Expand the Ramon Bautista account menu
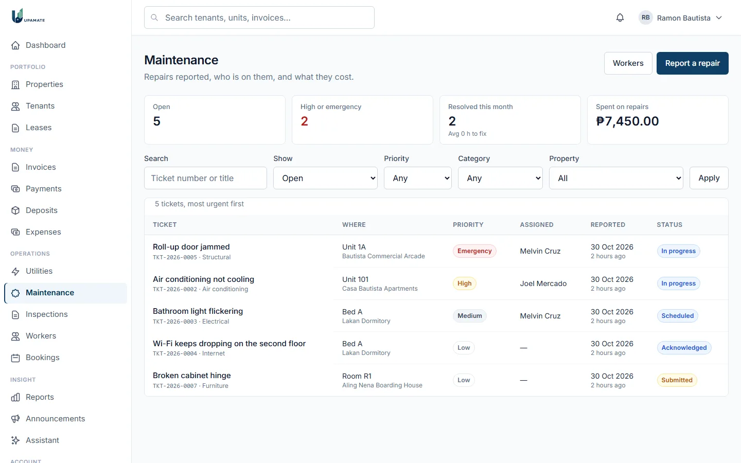Viewport: 741px width, 463px height. pyautogui.click(x=680, y=17)
